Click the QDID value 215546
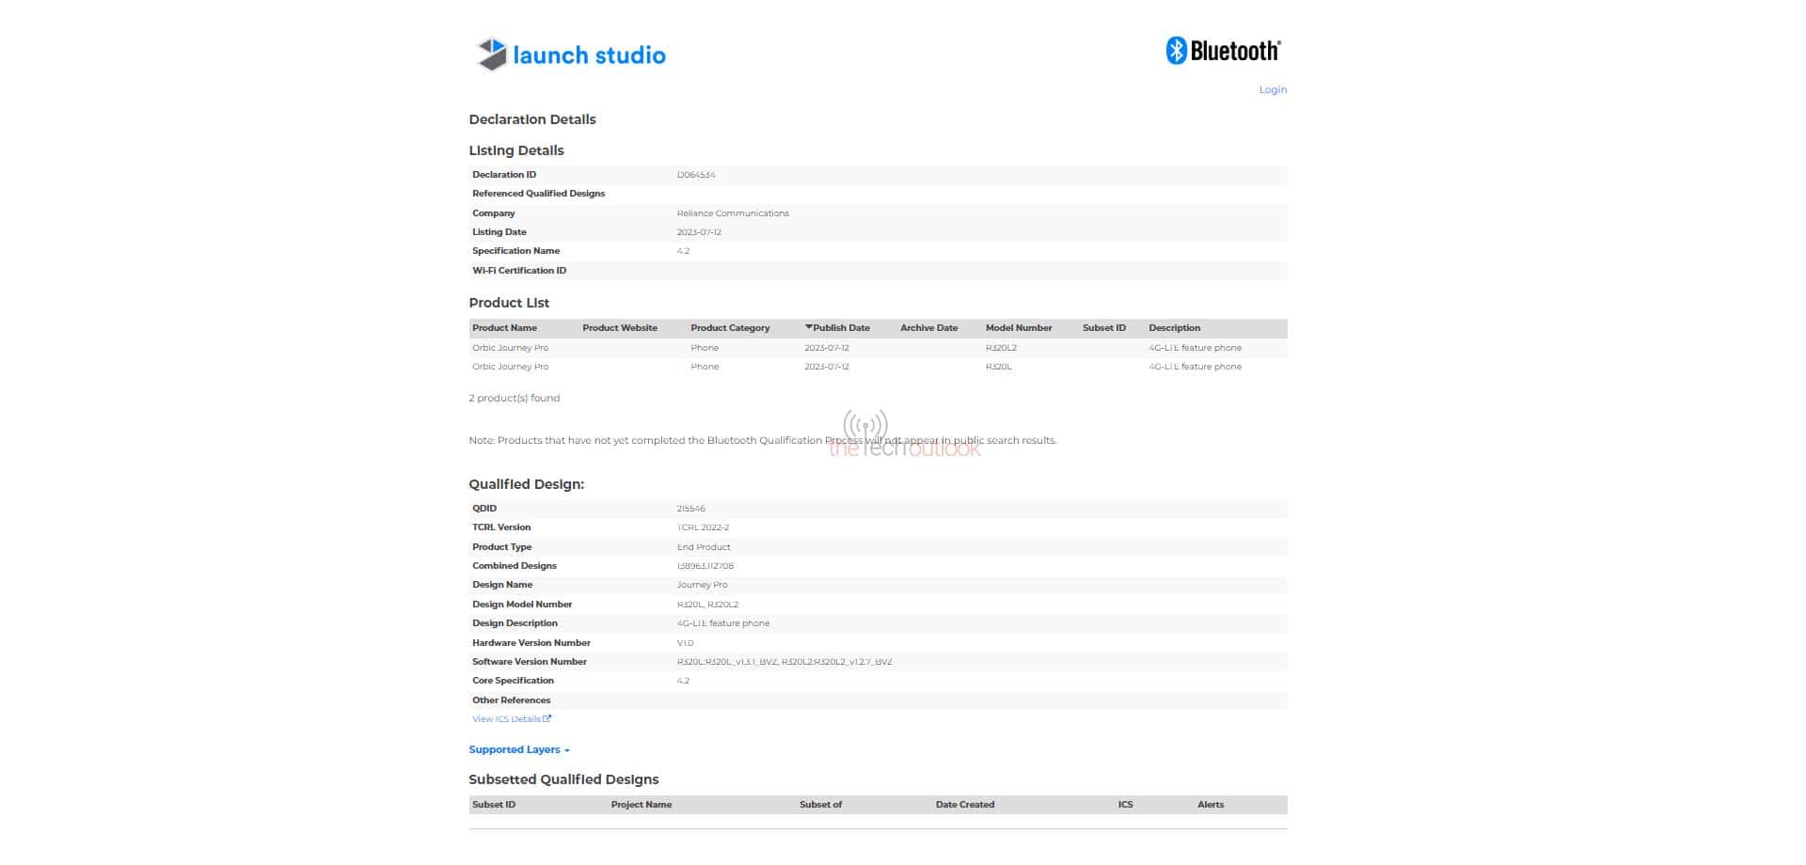Viewport: 1806px width, 865px height. [x=690, y=509]
